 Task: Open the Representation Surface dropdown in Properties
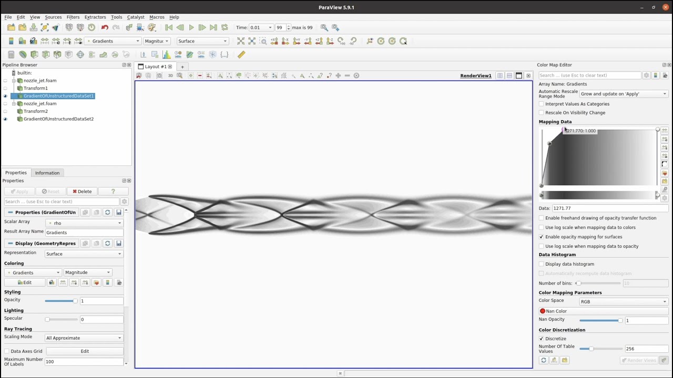(84, 254)
